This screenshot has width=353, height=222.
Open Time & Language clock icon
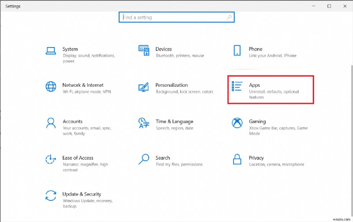pos(144,123)
